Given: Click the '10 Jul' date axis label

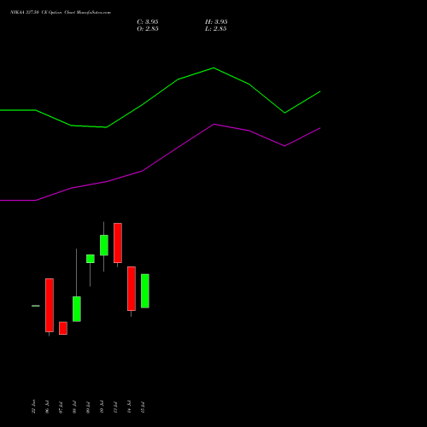Looking at the screenshot, I should [x=102, y=407].
